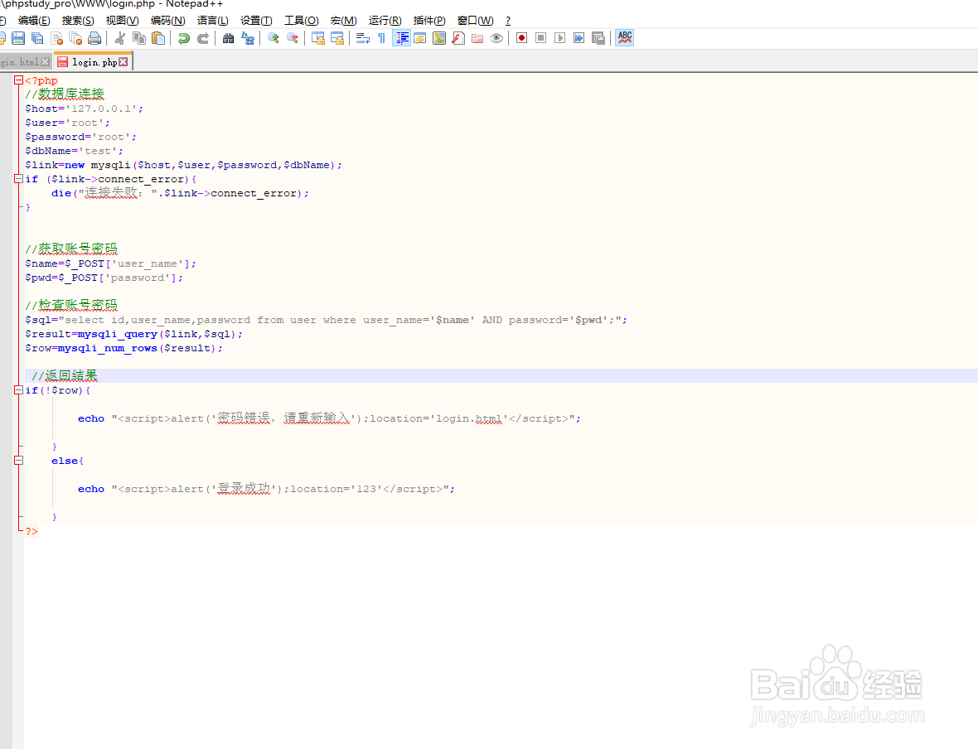Copy selection with the Copy toolbar icon
The image size is (978, 749).
coord(139,38)
